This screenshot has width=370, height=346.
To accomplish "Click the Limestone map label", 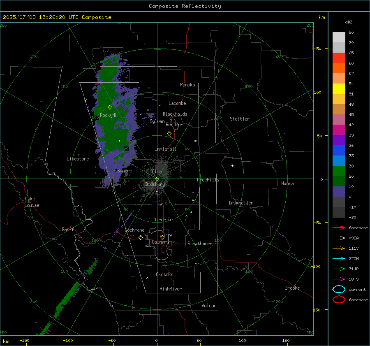I will coord(78,159).
